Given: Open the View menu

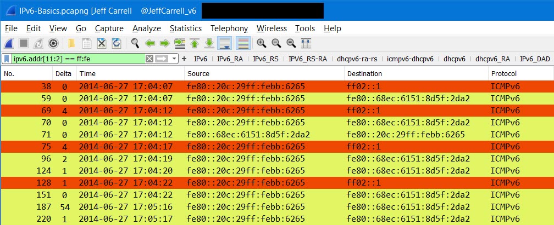Looking at the screenshot, I should tap(58, 28).
